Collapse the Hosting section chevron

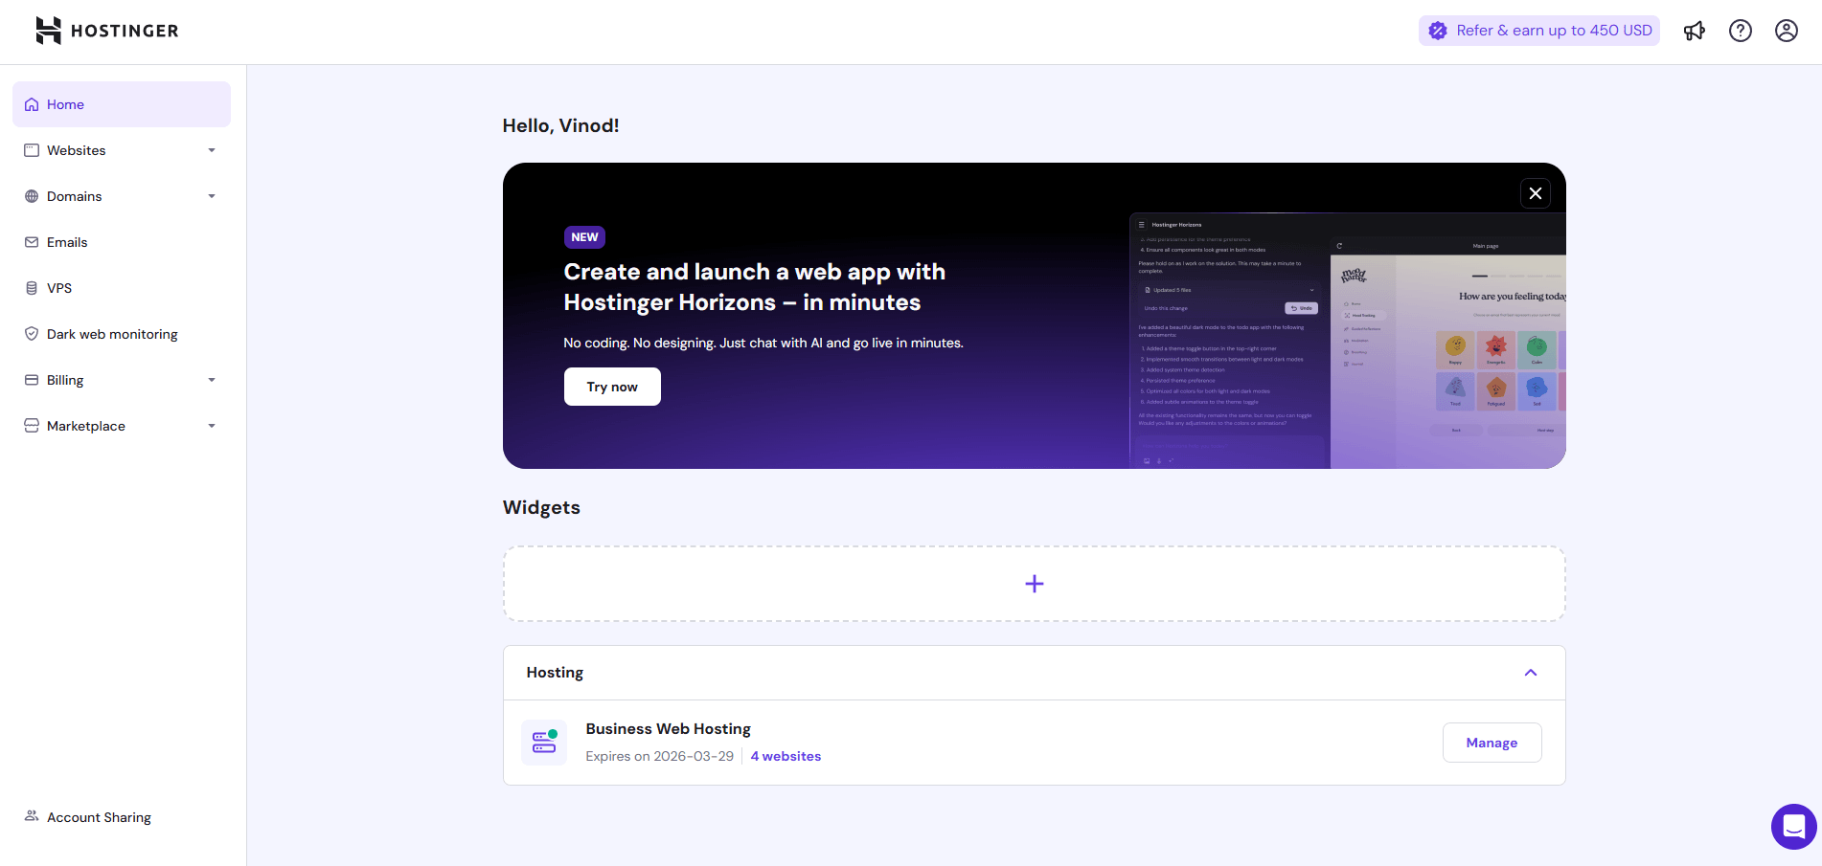pos(1531,673)
